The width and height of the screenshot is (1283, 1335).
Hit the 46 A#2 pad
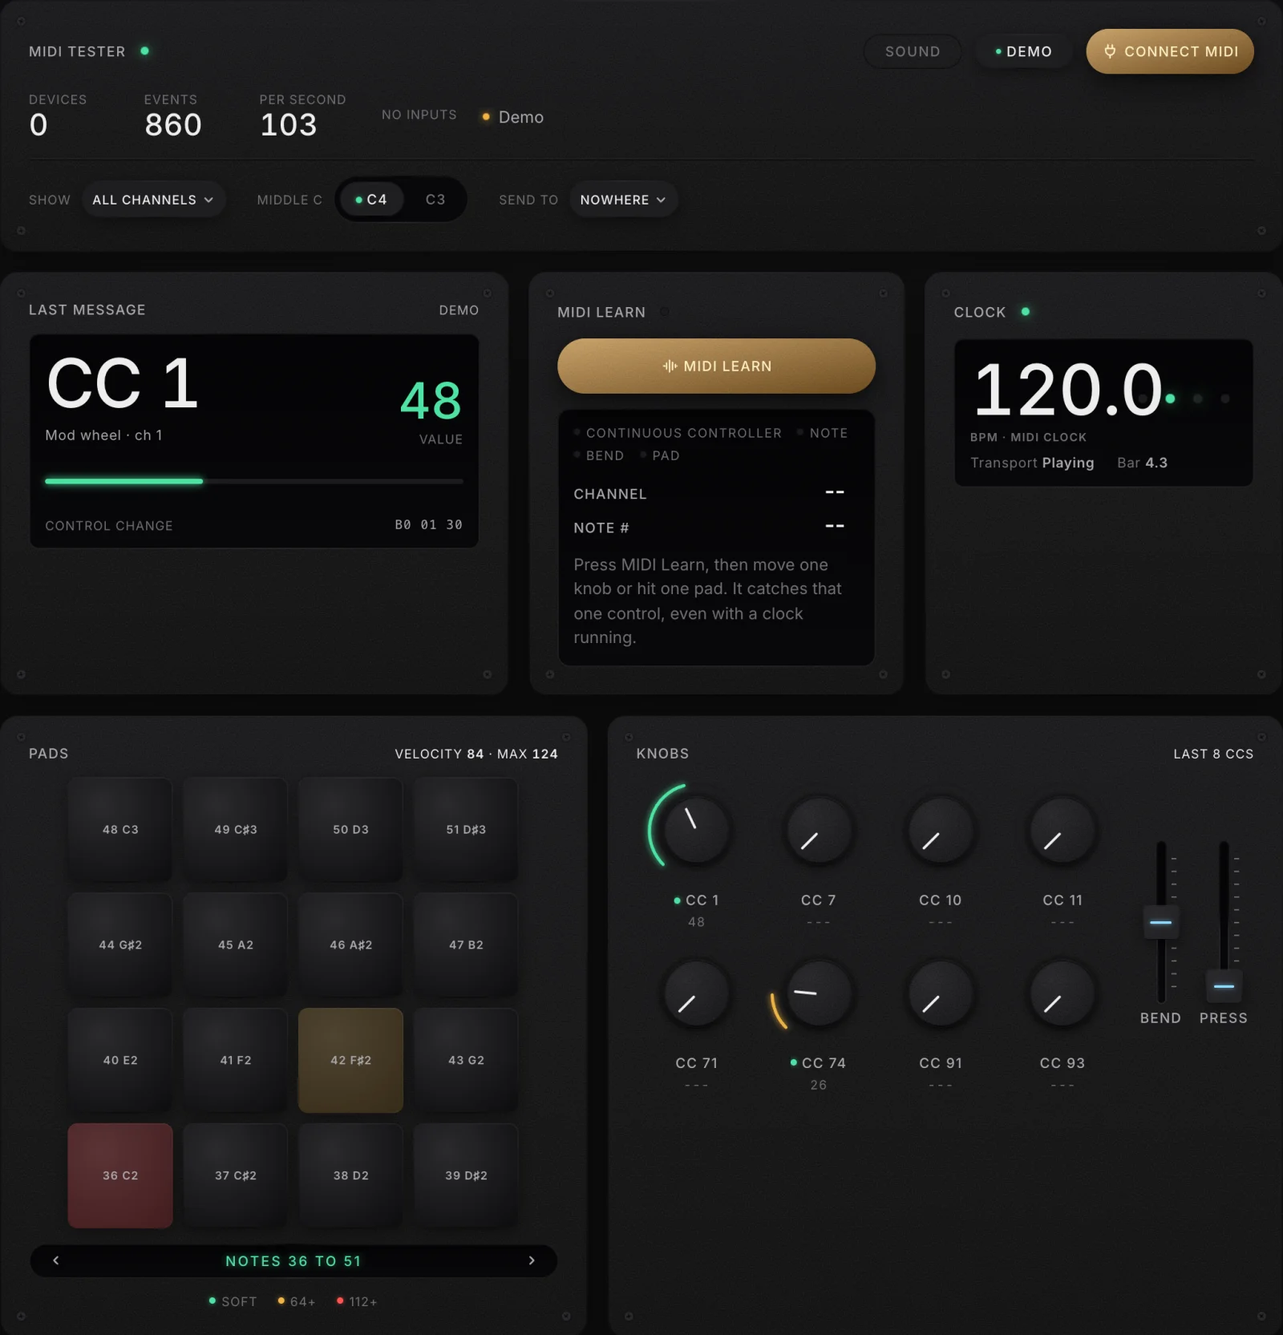click(350, 945)
